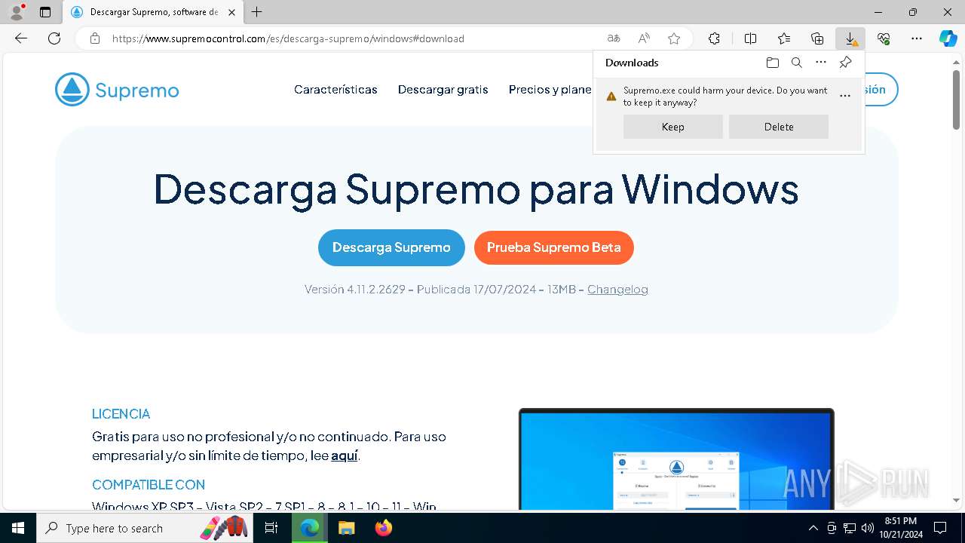Open the Copilot sidebar icon
This screenshot has width=965, height=543.
[x=948, y=38]
